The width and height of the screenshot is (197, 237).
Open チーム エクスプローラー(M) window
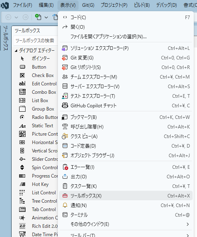tap(126, 77)
